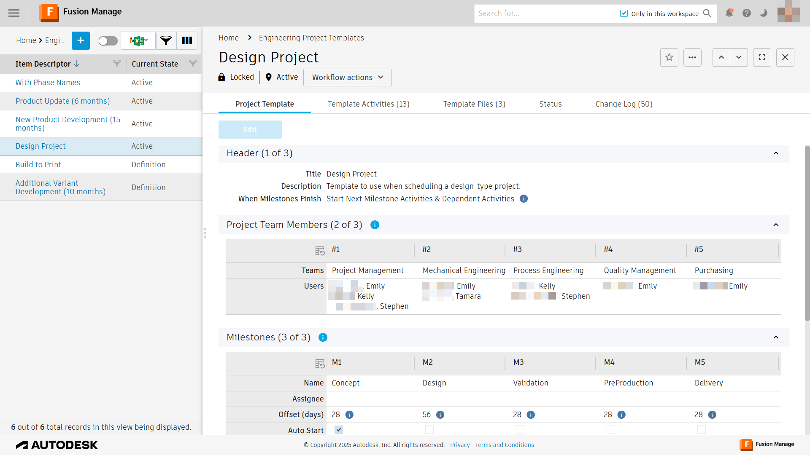This screenshot has height=455, width=810.
Task: Switch to Template Activities tab
Action: pos(369,104)
